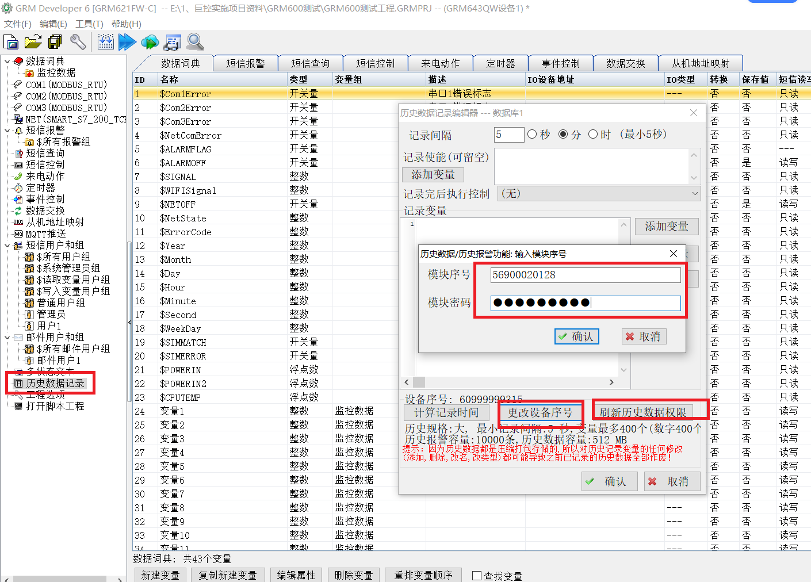Image resolution: width=811 pixels, height=582 pixels.
Task: Click 打开脚本工程 tree icon
Action: coord(18,407)
